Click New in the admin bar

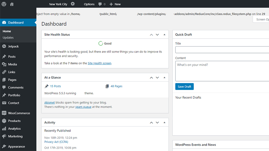(x=118, y=4)
